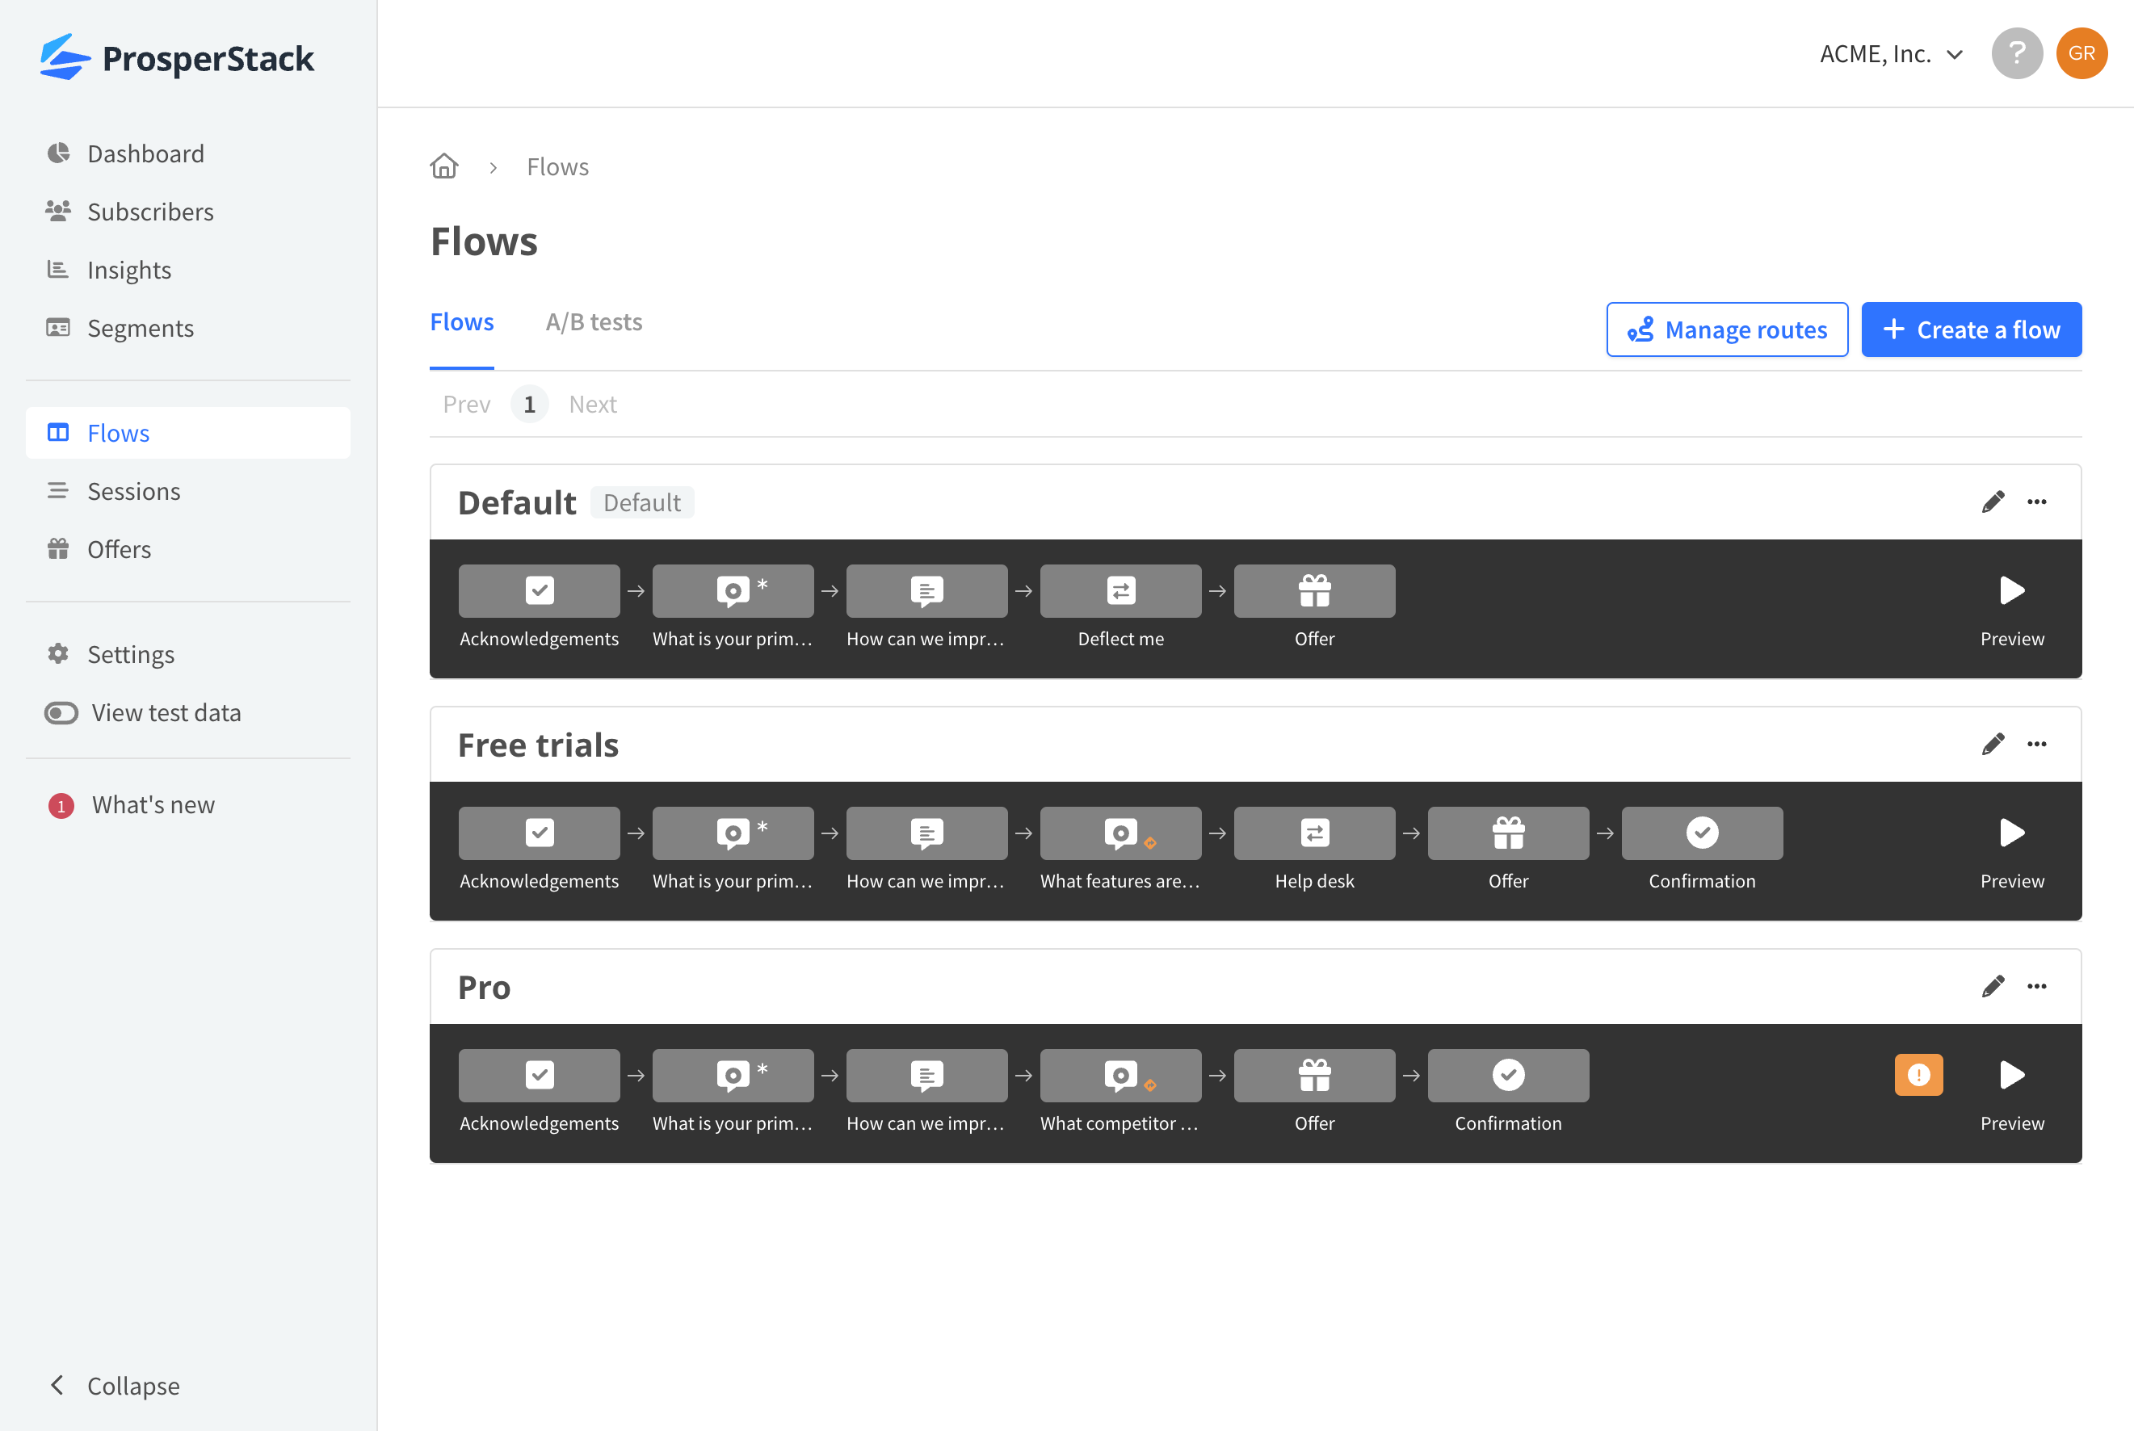
Task: Select the Flows tab
Action: pyautogui.click(x=462, y=321)
